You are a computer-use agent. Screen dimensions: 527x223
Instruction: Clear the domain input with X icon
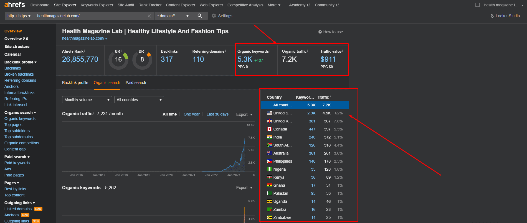[x=149, y=16]
